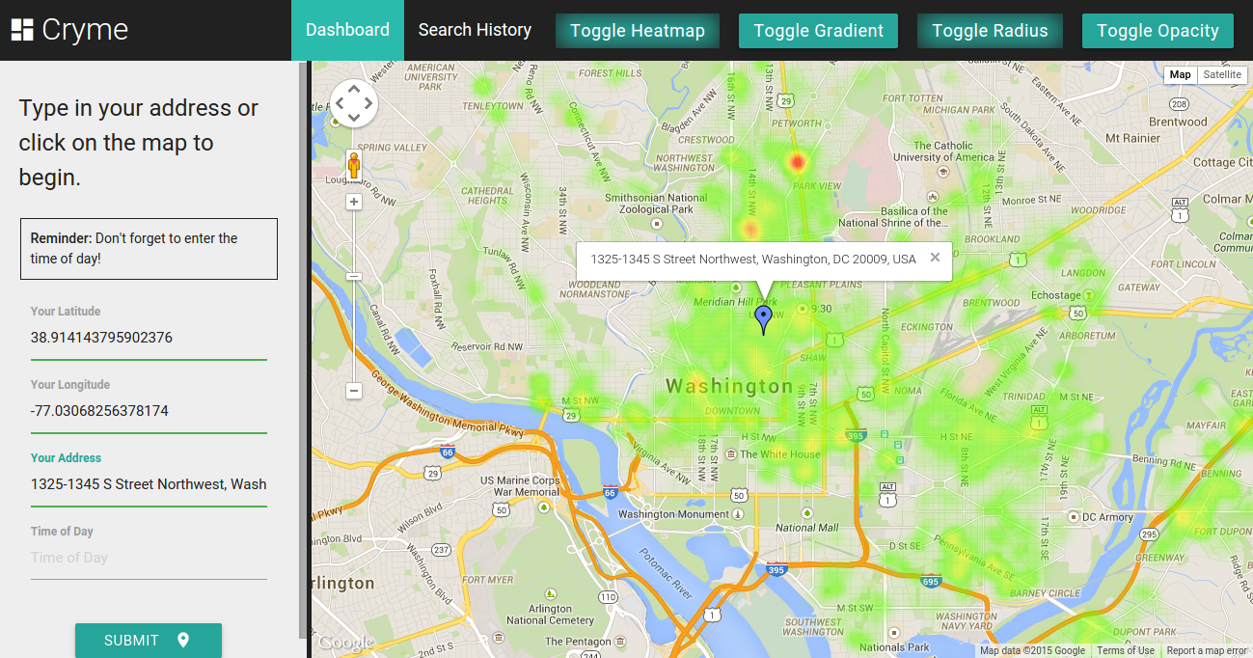Open Google Terms of Use link
Screen dimensions: 1253x658
[1126, 650]
